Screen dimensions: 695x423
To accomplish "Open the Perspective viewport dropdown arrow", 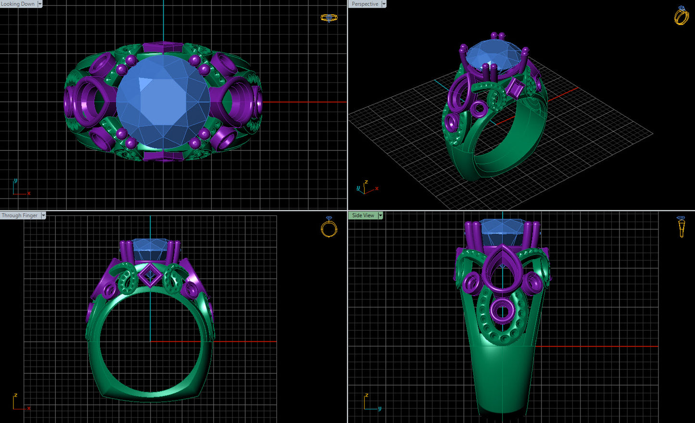I will point(384,4).
